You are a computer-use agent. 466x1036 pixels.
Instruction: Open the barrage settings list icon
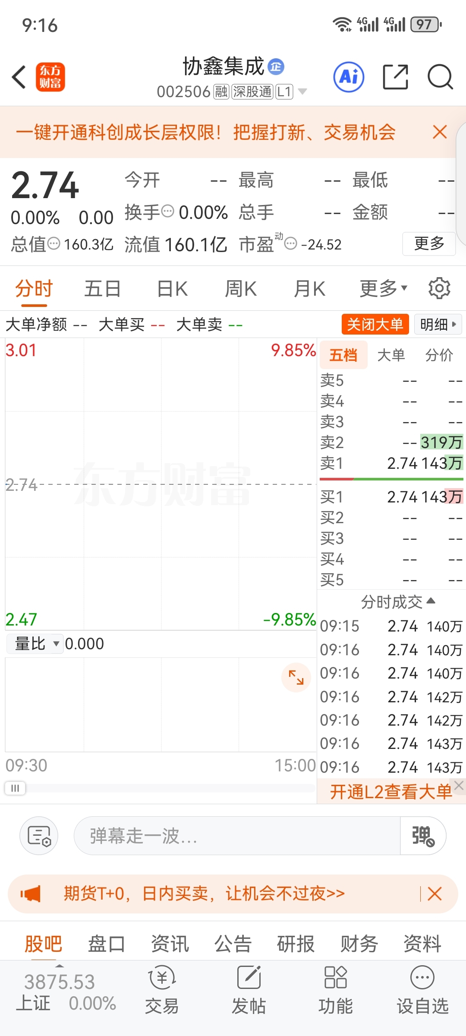[39, 836]
